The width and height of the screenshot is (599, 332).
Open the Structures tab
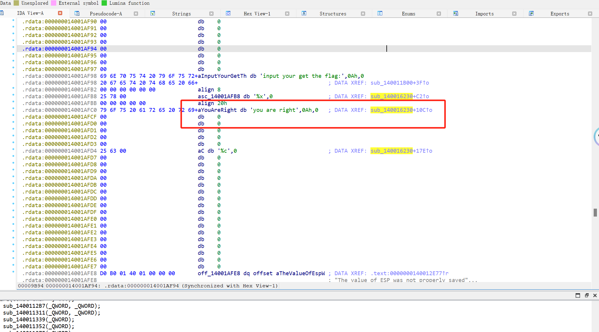point(333,14)
